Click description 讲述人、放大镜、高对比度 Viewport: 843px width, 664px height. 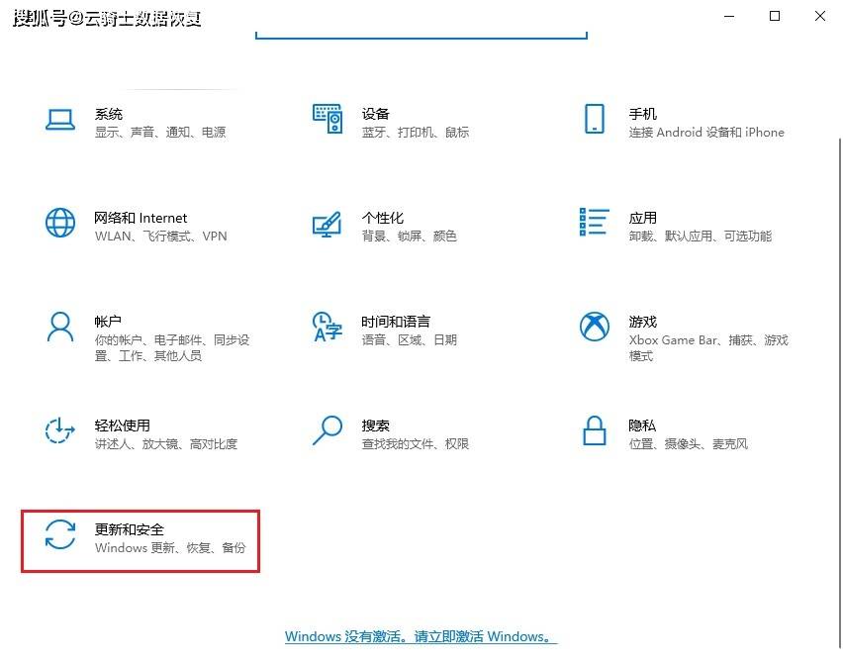[166, 443]
